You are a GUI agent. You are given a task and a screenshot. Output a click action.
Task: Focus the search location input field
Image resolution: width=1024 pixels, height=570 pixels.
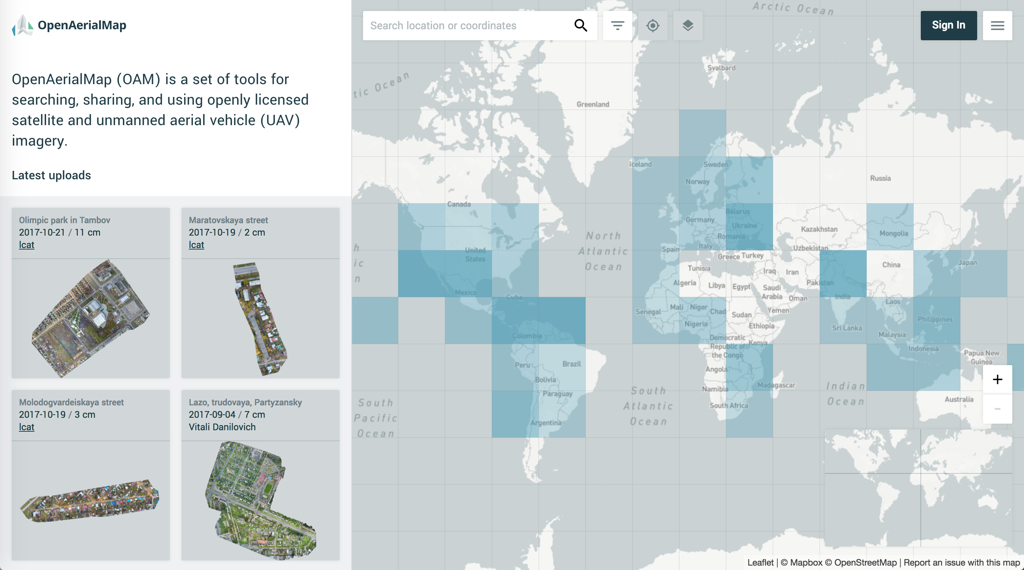465,26
